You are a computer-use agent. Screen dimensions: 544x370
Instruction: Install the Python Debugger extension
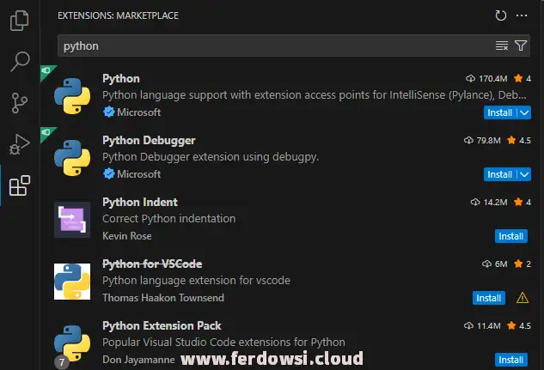(499, 174)
